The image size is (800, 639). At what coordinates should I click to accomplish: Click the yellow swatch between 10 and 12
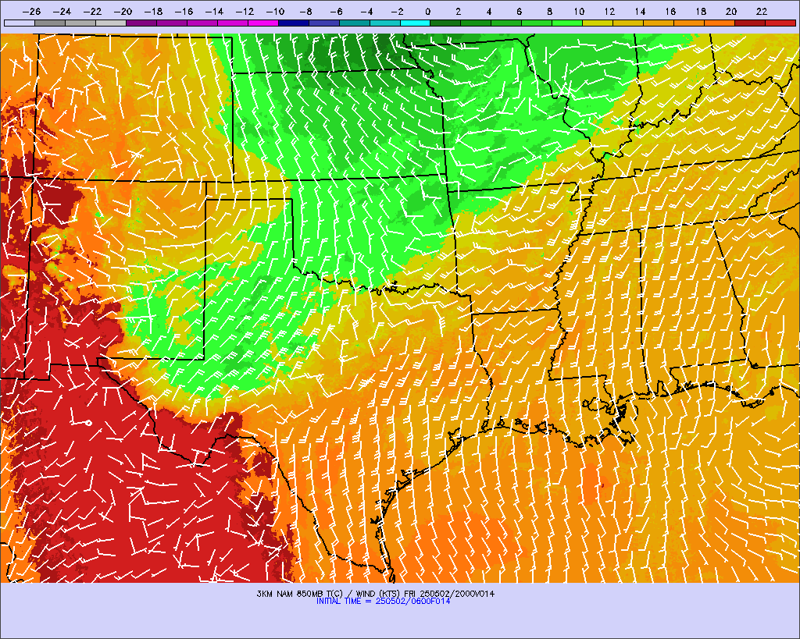tap(598, 23)
